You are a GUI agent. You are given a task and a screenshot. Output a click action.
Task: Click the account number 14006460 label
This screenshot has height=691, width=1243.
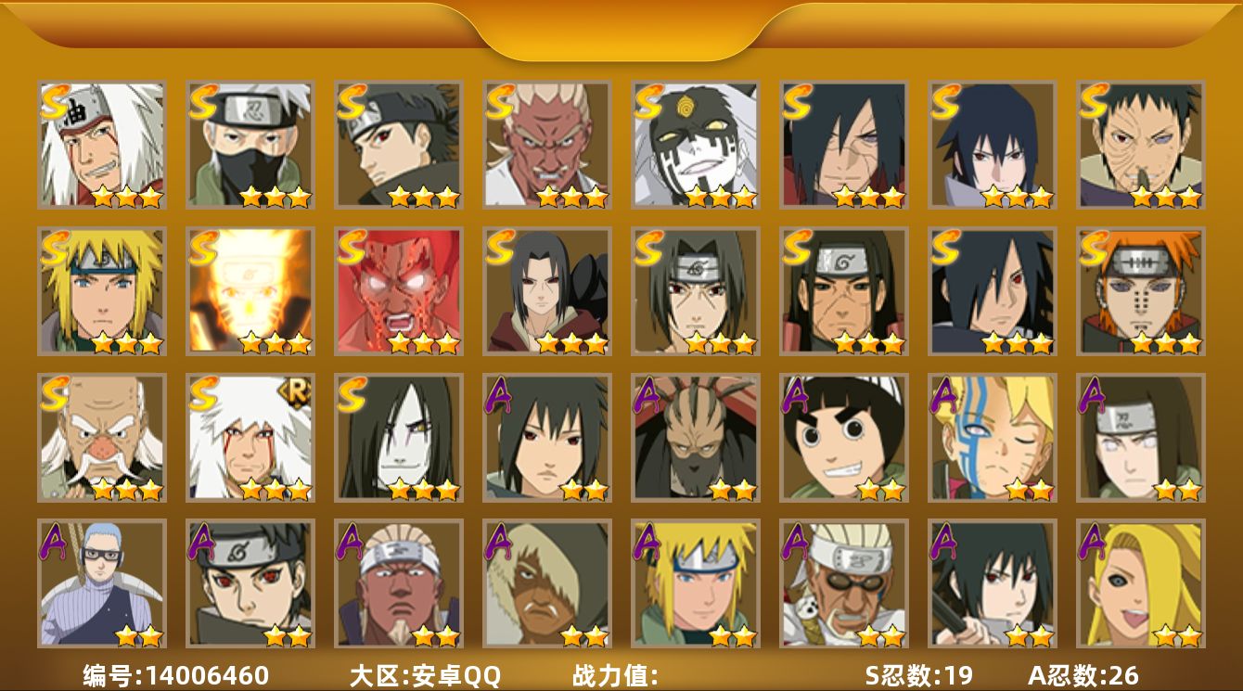click(176, 675)
